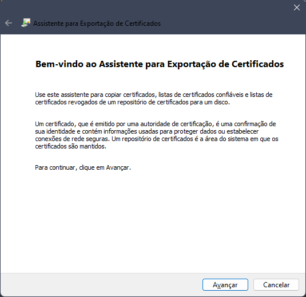Viewport: 306px width, 297px height.
Task: Click the line starting conexões de rede seguras
Action: click(157, 139)
